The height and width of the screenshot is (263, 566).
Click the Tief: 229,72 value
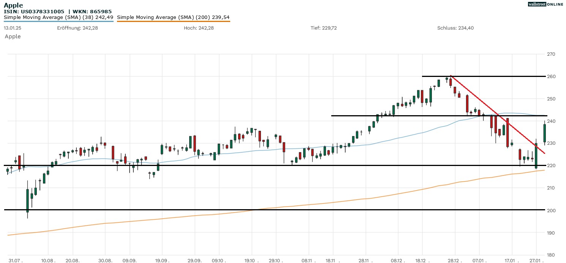click(x=324, y=28)
